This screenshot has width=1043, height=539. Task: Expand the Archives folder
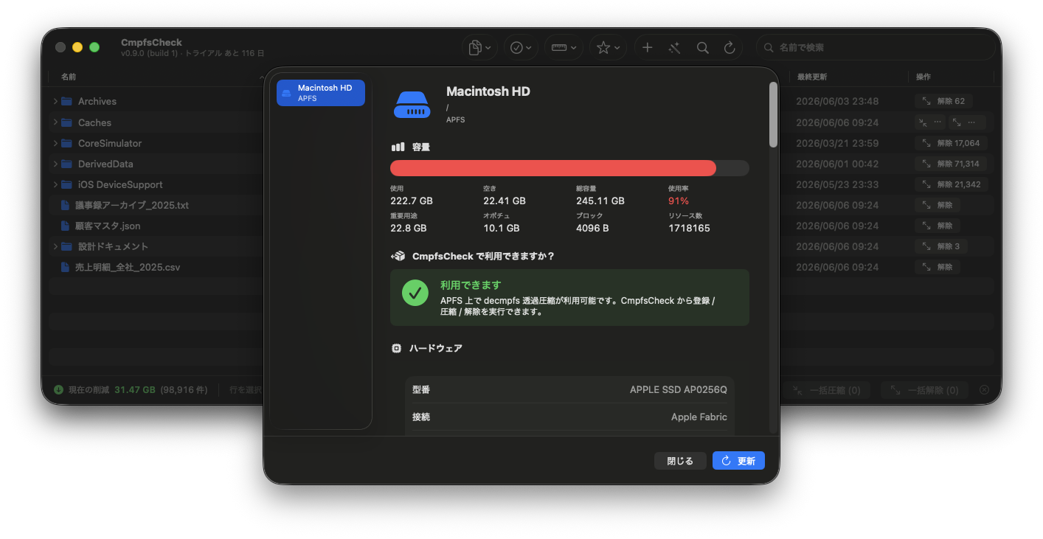pos(55,101)
